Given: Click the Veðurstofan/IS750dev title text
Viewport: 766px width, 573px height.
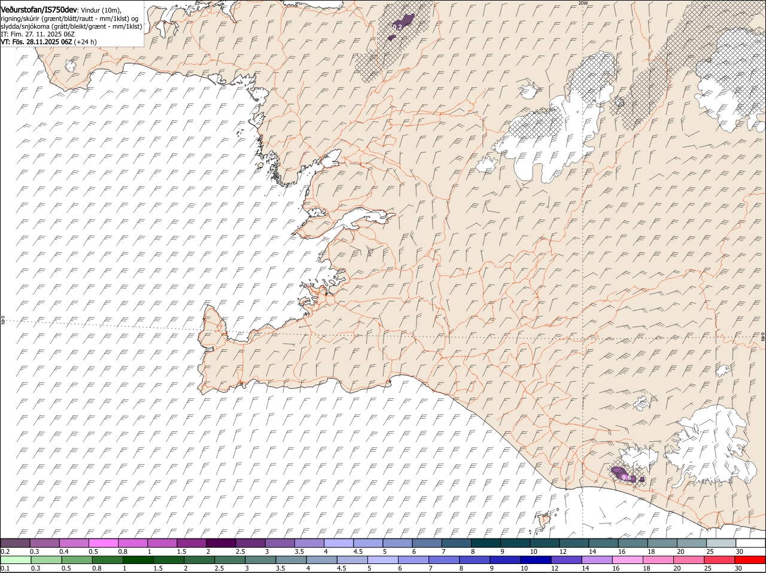Looking at the screenshot, I should tap(39, 10).
